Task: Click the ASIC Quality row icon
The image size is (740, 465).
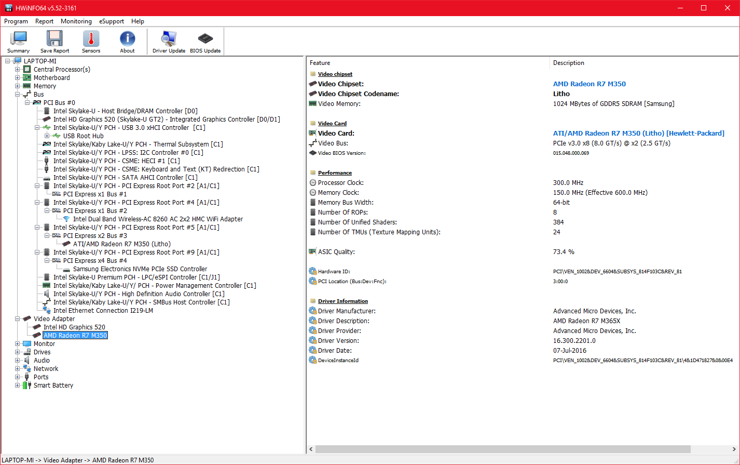Action: click(x=312, y=251)
